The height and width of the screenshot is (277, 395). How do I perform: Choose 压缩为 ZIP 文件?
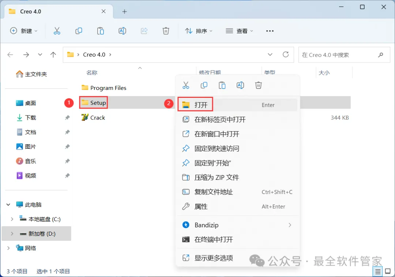coord(237,178)
